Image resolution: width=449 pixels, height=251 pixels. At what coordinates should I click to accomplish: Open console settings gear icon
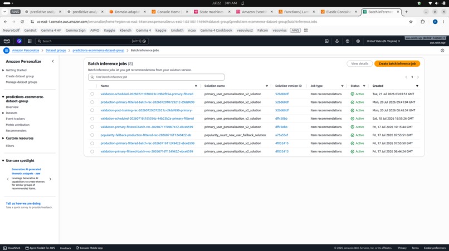click(358, 41)
